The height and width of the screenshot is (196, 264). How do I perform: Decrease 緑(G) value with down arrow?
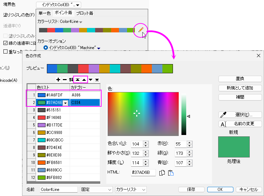(190, 155)
